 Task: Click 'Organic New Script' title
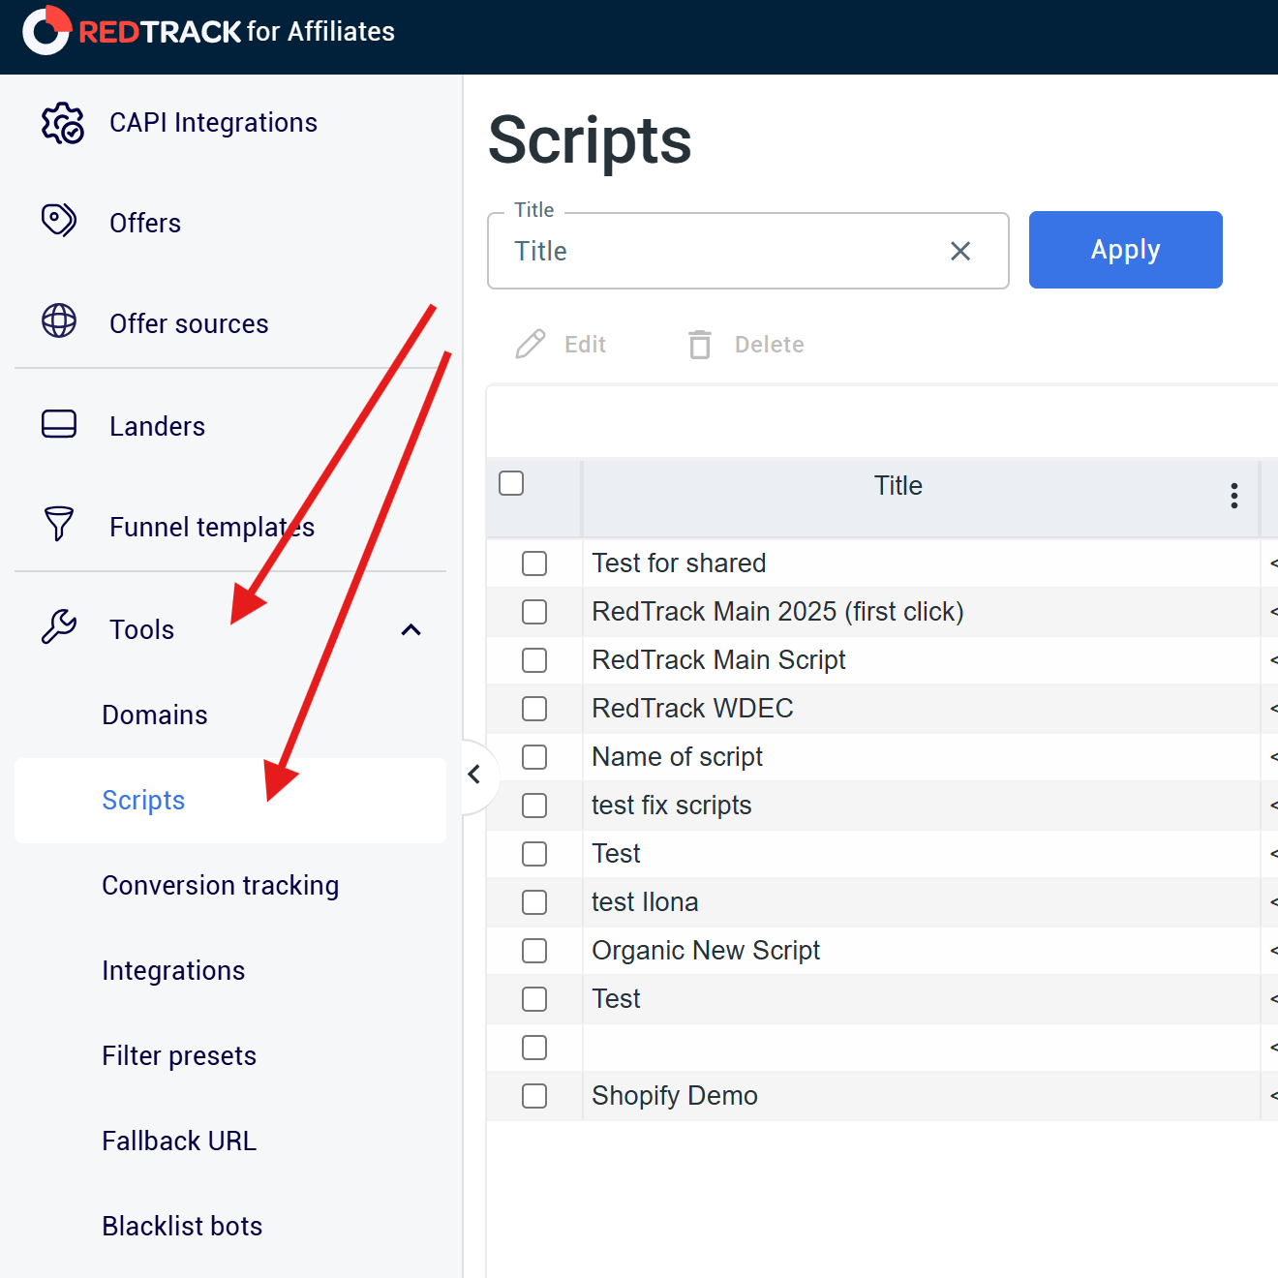coord(706,951)
